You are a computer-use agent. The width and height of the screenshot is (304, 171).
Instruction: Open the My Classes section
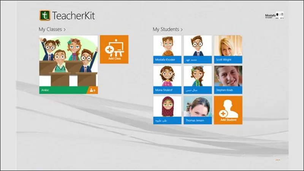52,29
